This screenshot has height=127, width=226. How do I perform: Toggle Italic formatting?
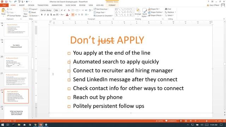pos(45,14)
